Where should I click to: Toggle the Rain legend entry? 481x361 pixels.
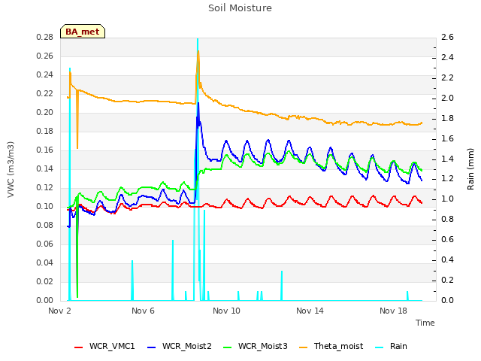click(x=391, y=346)
